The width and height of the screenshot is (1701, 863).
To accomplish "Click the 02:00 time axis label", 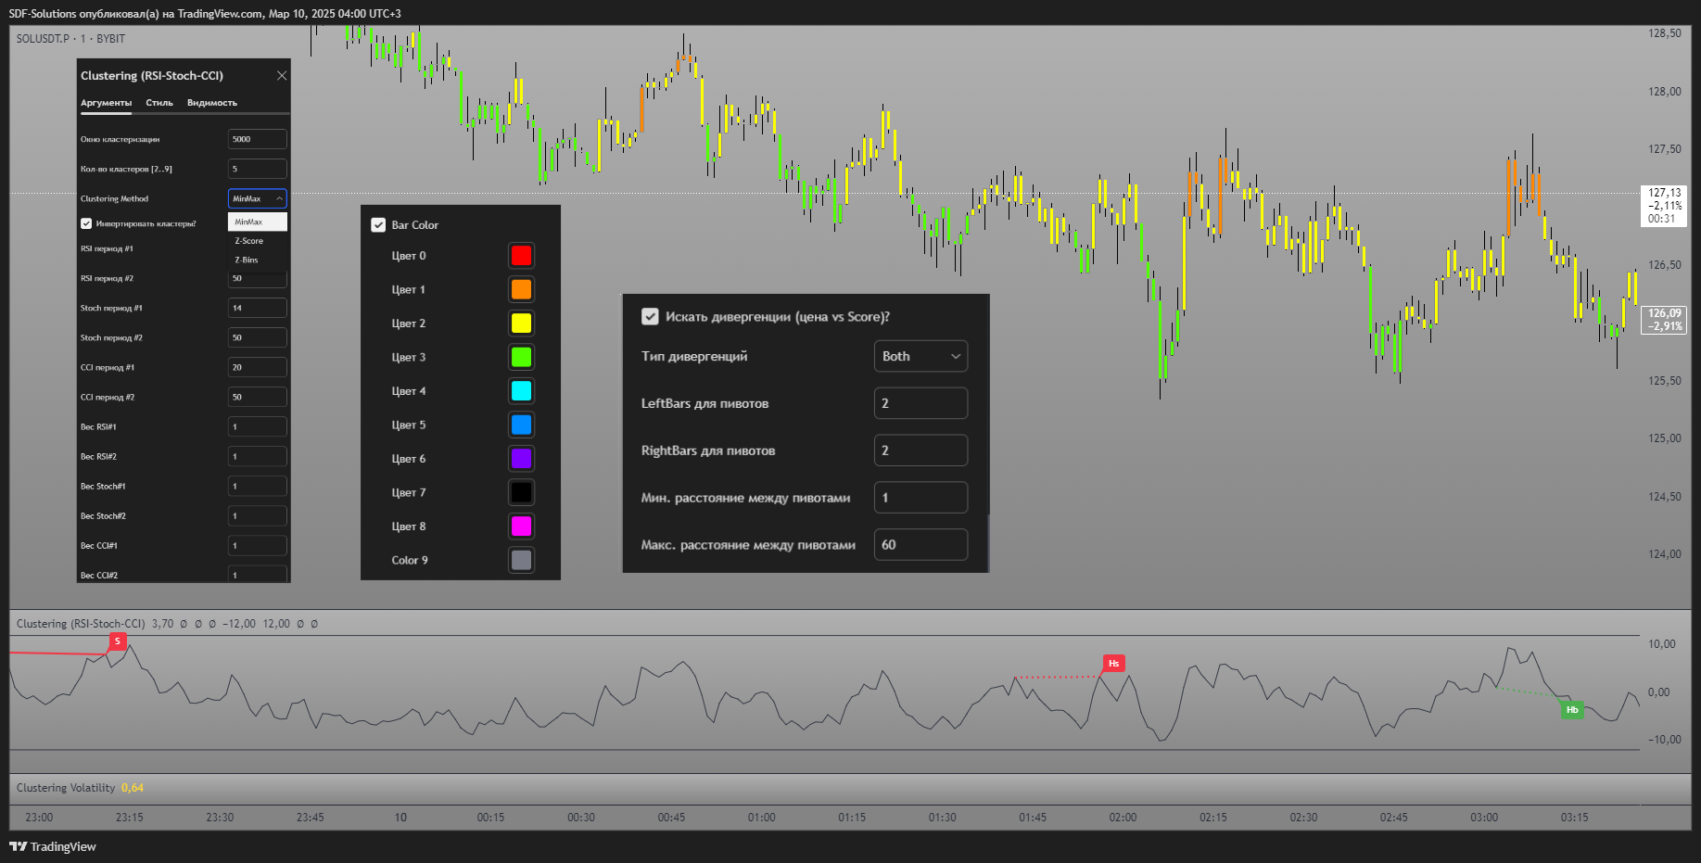I will click(x=1123, y=818).
